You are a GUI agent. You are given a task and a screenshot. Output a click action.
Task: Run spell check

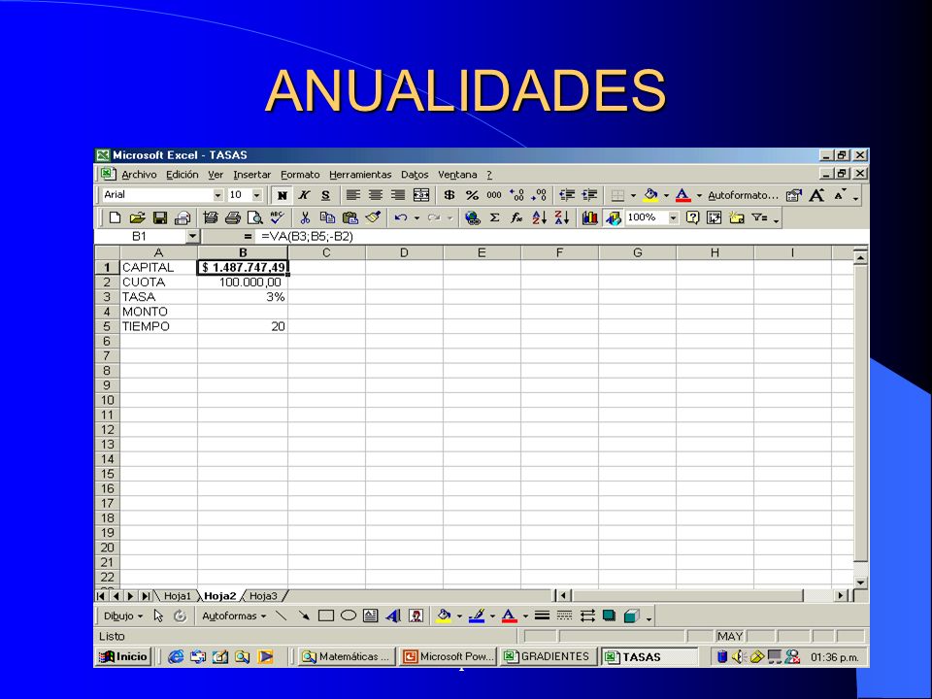[x=277, y=217]
